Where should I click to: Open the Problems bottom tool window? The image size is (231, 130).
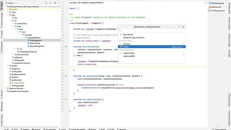tap(25, 129)
